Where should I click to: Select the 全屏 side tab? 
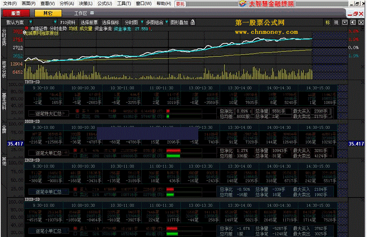[4, 129]
